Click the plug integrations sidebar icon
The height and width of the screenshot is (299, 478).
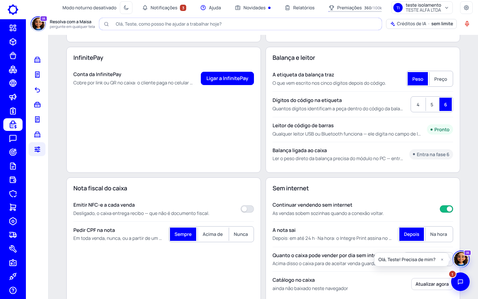pos(13,276)
